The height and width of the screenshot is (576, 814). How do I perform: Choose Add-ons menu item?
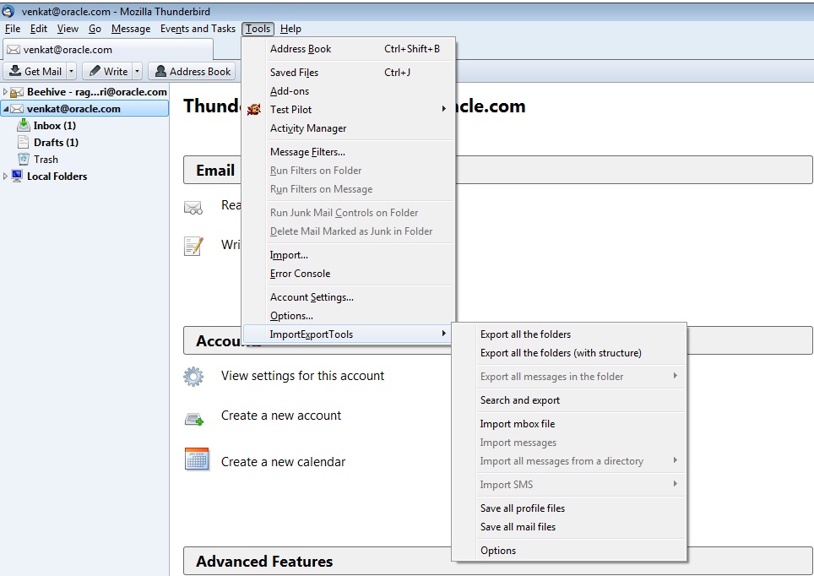349,91
